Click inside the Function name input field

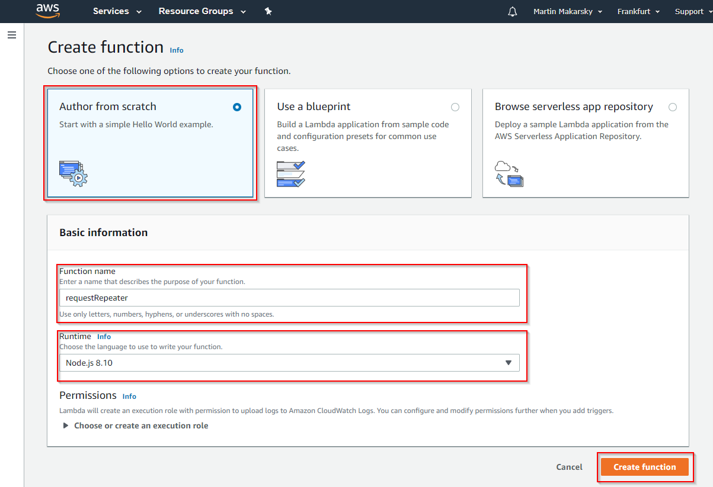(289, 297)
